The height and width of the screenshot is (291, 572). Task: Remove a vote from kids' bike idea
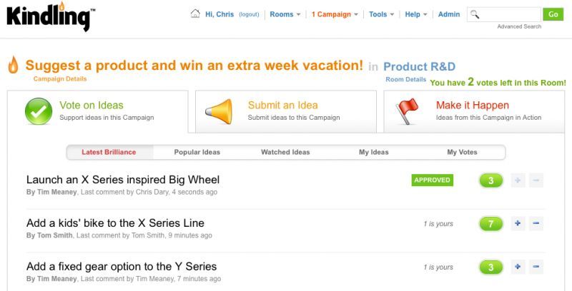pyautogui.click(x=536, y=223)
